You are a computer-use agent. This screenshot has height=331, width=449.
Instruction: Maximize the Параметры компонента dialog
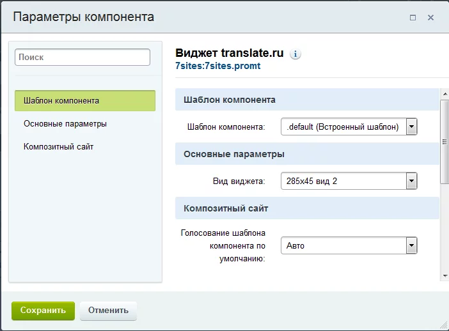point(413,17)
